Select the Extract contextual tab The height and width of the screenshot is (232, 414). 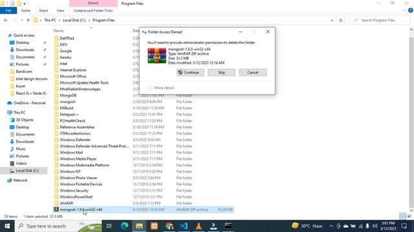pos(93,3)
